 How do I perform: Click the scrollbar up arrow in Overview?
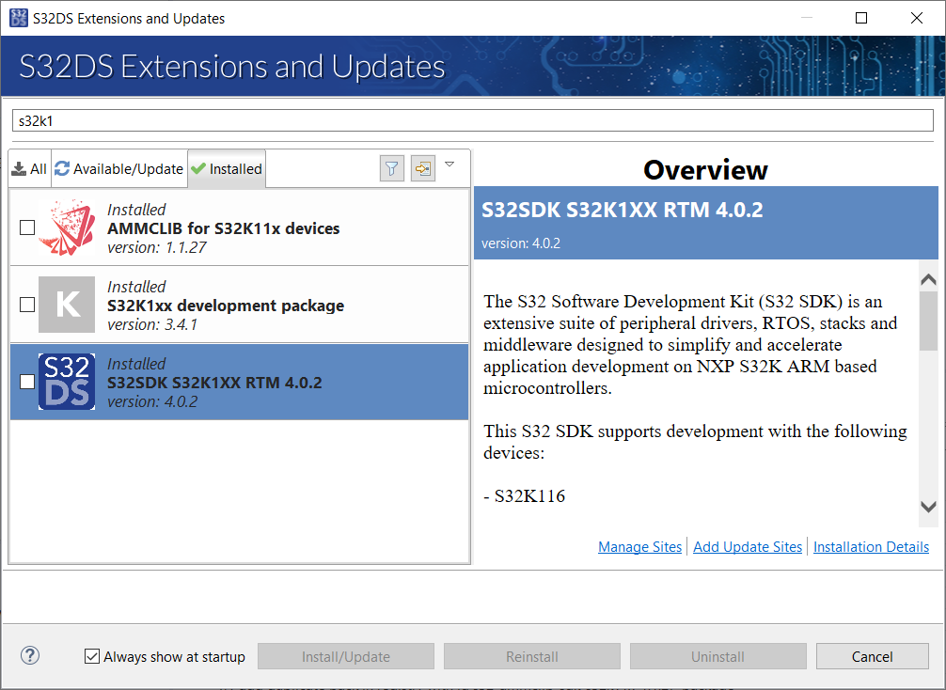[928, 278]
